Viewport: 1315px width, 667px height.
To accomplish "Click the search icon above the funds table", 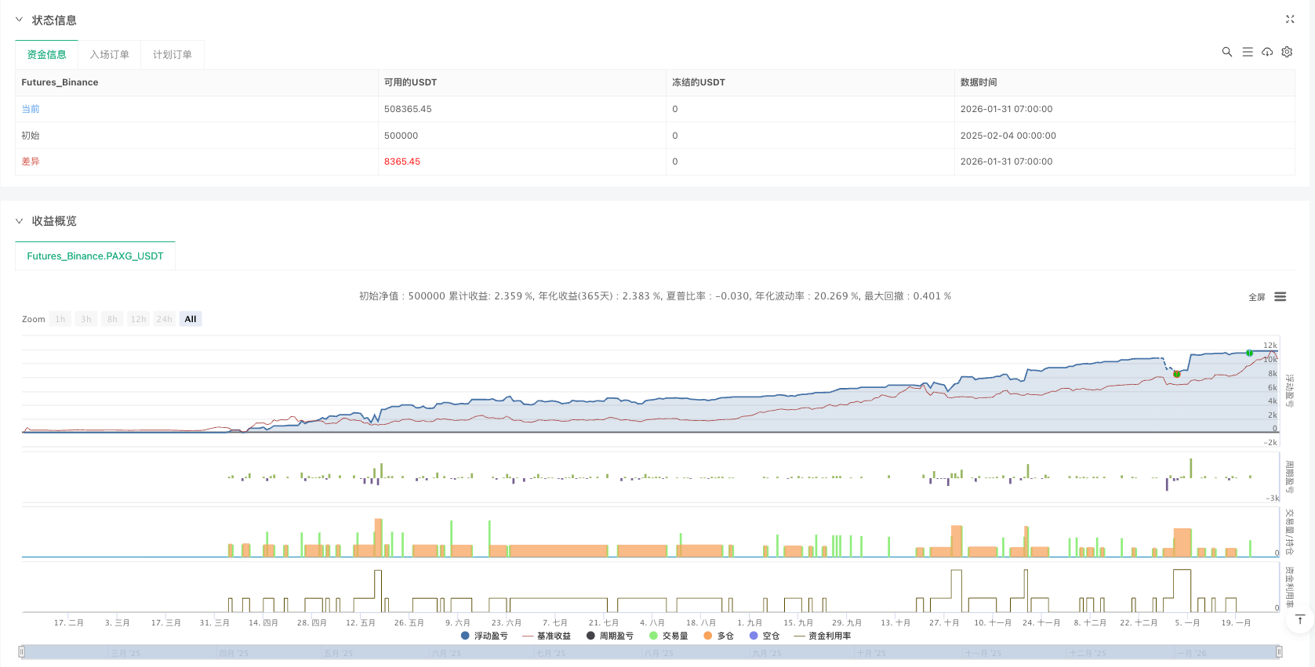I will 1226,52.
